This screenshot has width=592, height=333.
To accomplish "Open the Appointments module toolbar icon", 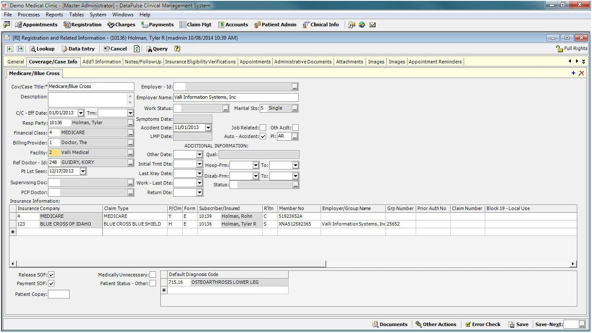I will (36, 25).
